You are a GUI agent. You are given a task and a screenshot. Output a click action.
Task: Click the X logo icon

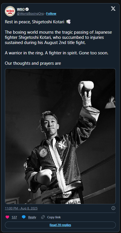(113, 9)
